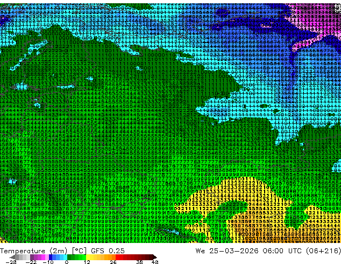Viewport: 341px width, 264px height.
Task: Click the date '25-03-2026' text
Action: pos(234,251)
